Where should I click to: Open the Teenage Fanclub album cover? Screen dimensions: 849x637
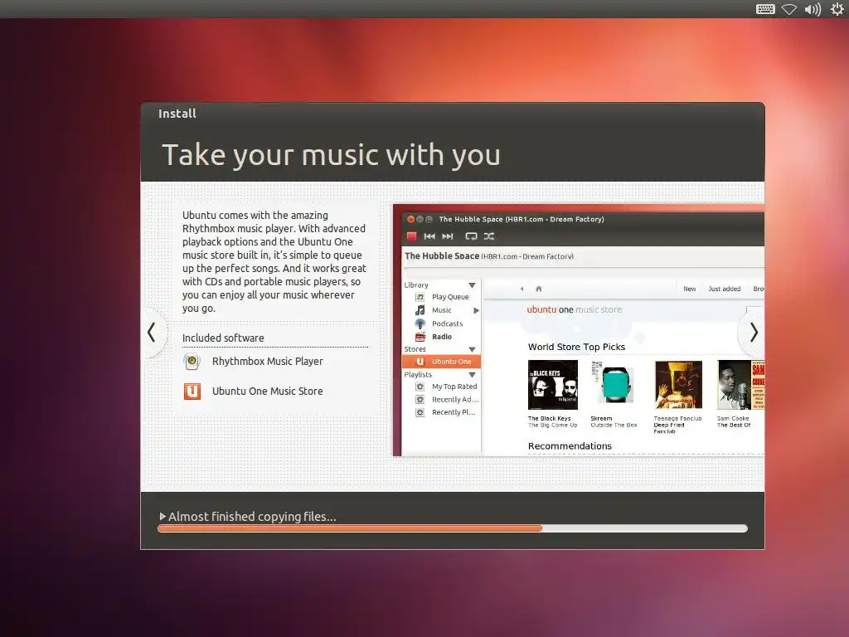tap(678, 385)
